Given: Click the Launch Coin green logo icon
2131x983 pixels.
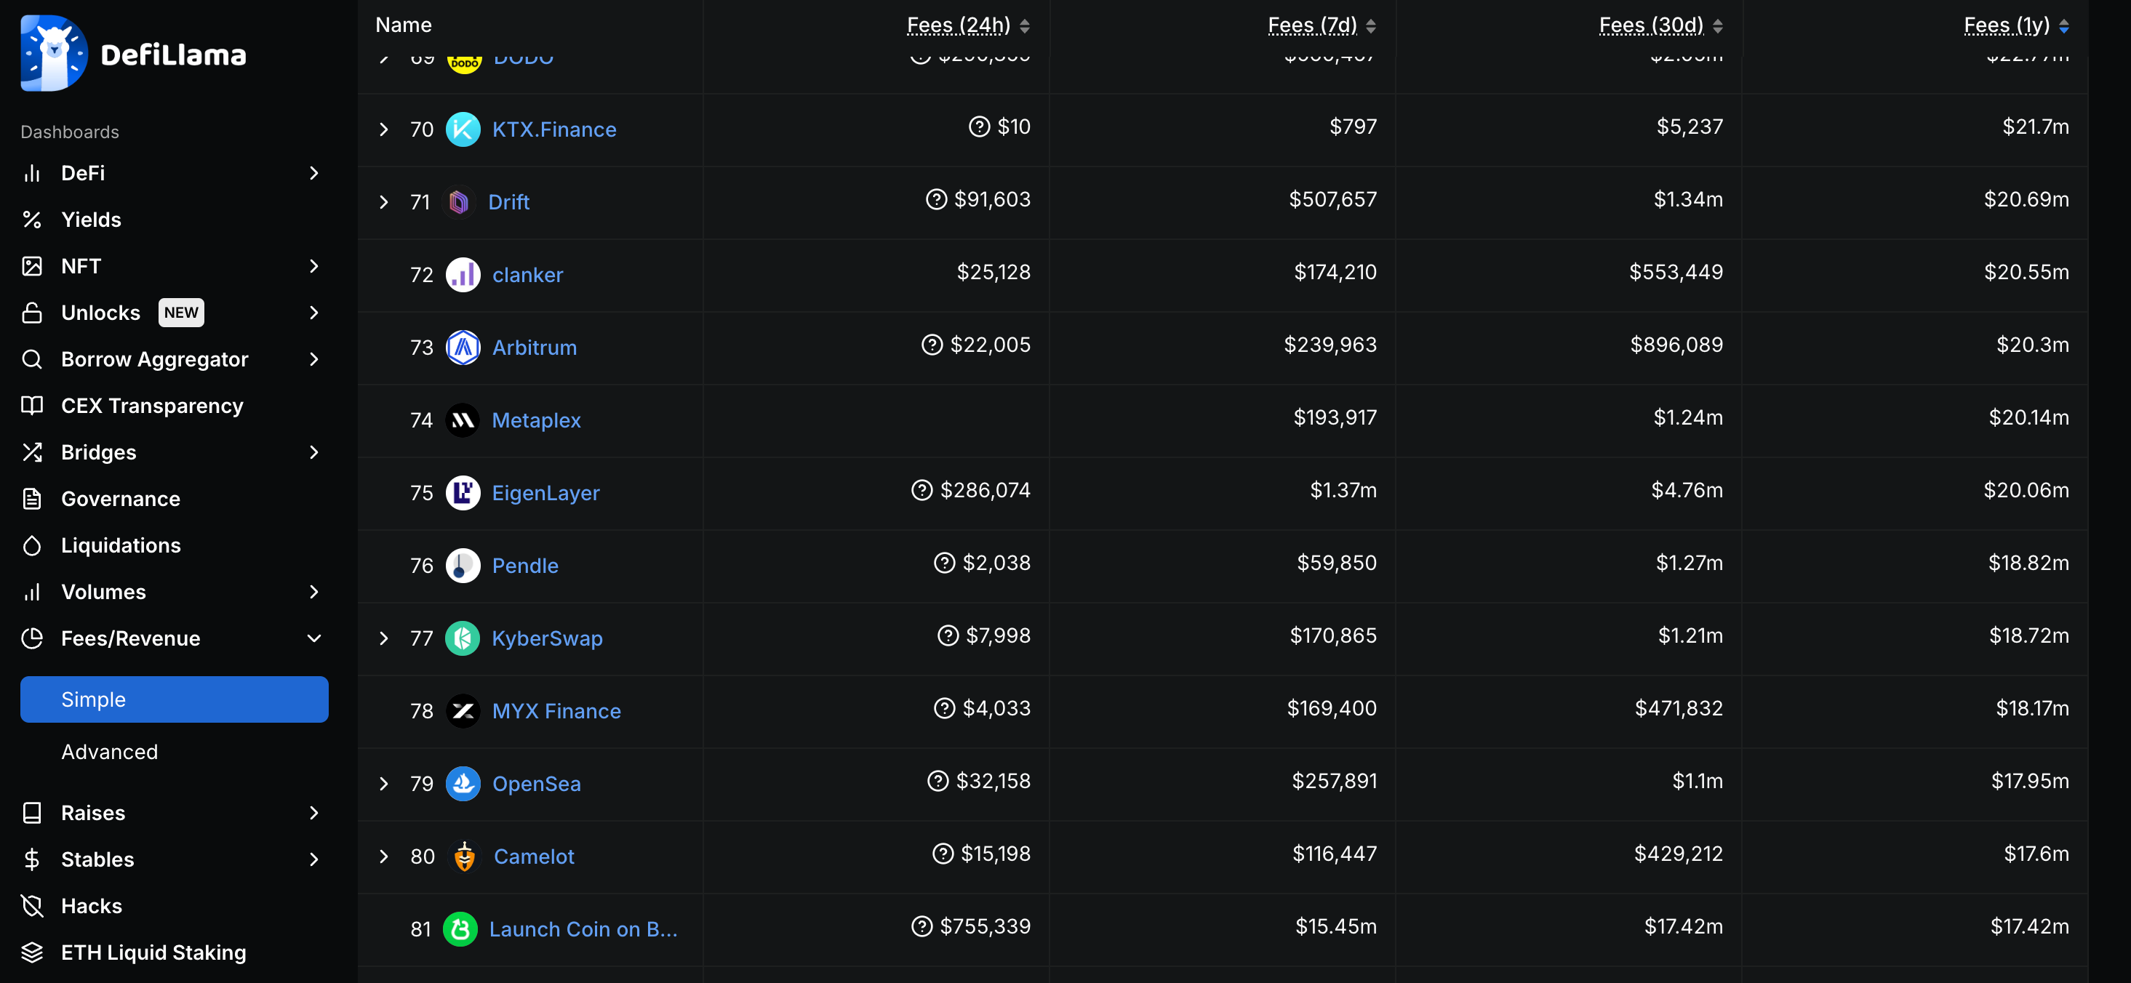Looking at the screenshot, I should click(461, 929).
